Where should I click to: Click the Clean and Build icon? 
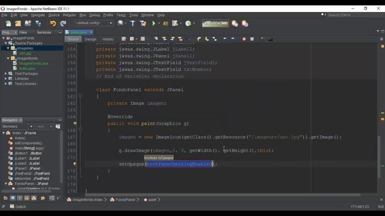point(143,23)
